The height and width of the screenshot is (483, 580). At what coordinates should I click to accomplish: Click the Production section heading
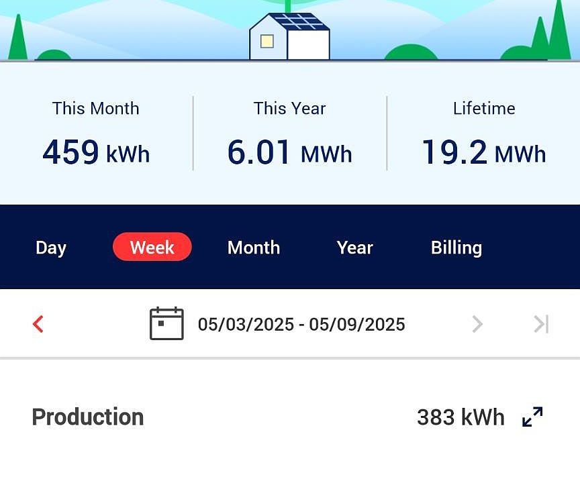[88, 417]
